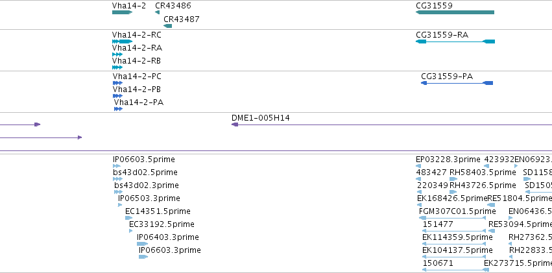Click the CR43486 gene arrow glyph
The image size is (552, 273).
[x=158, y=12]
